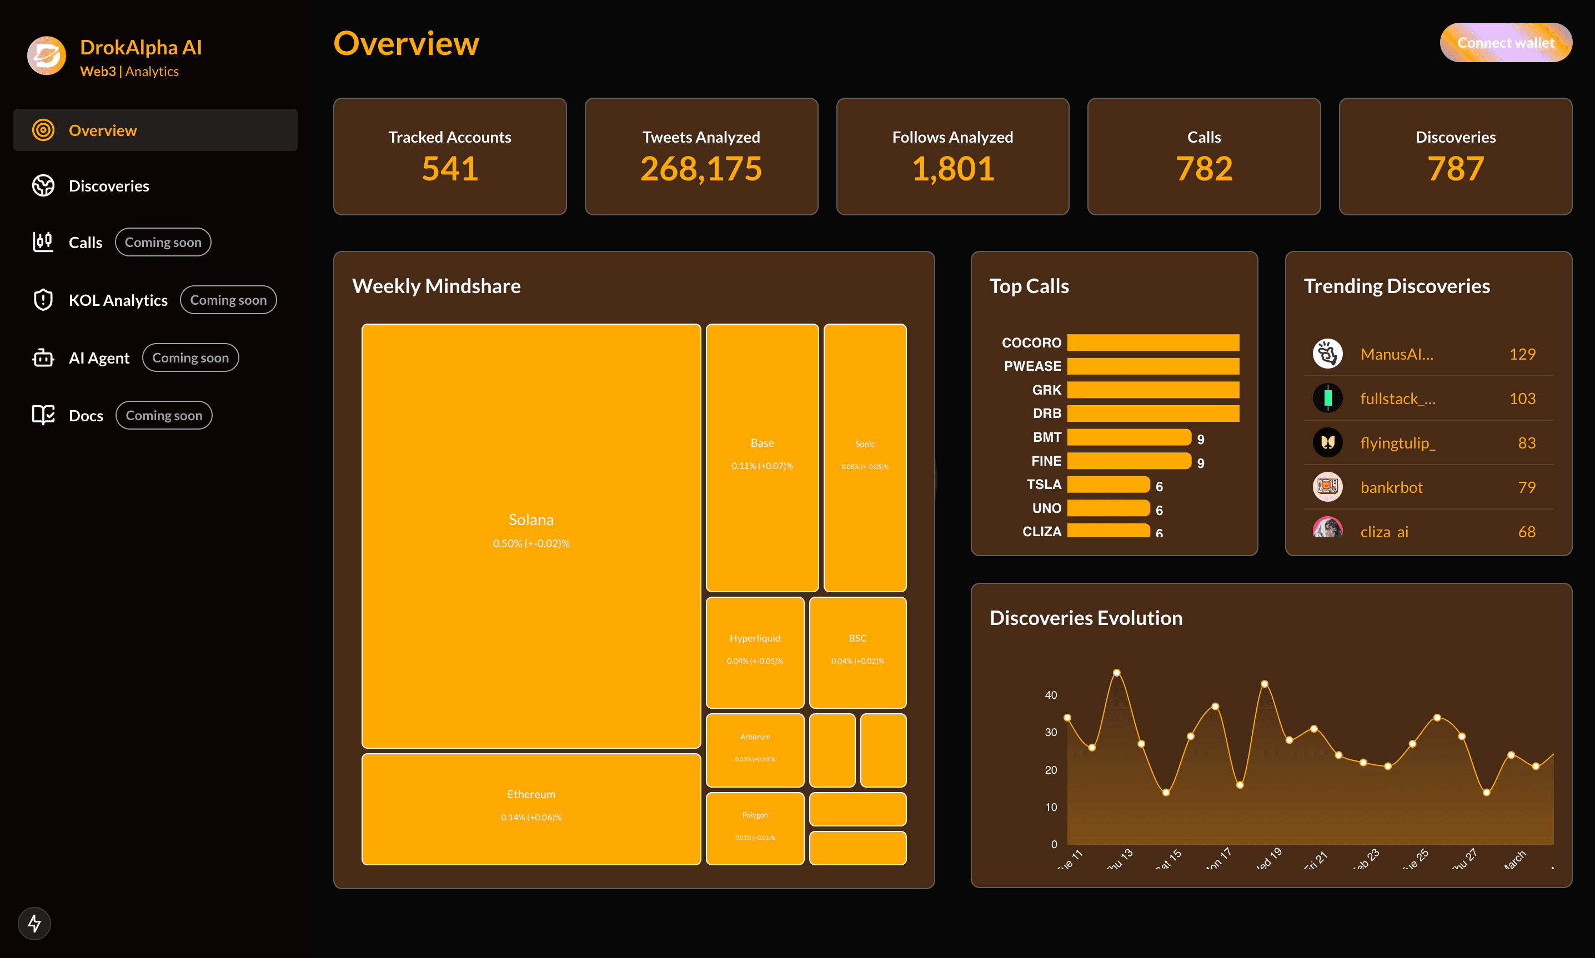Select AI Agent in the sidebar
This screenshot has height=958, width=1595.
click(99, 357)
